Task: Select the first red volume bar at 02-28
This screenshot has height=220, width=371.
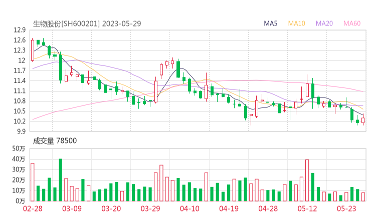Action: pos(33,182)
